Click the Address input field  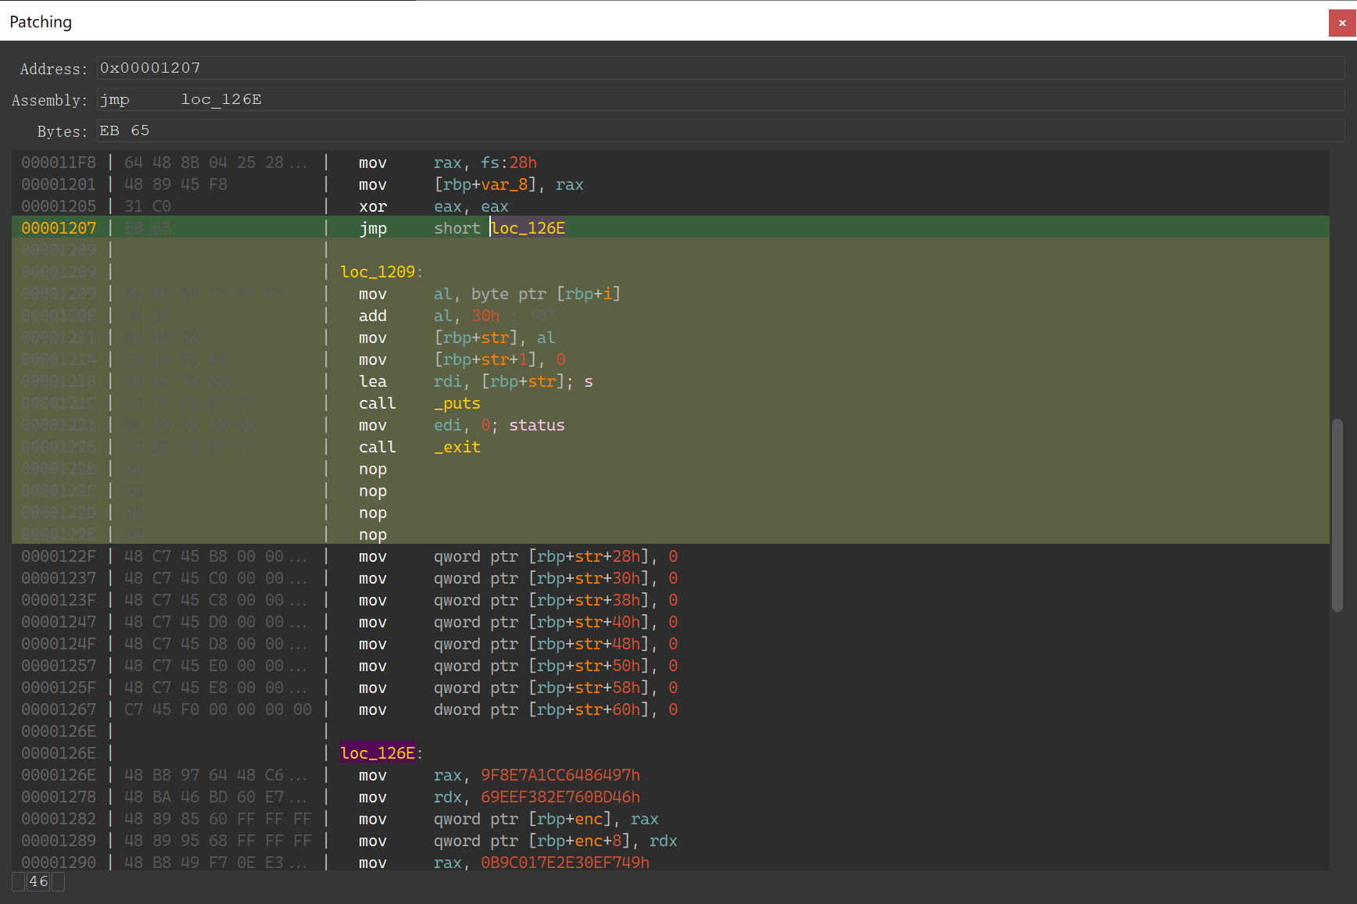point(720,68)
